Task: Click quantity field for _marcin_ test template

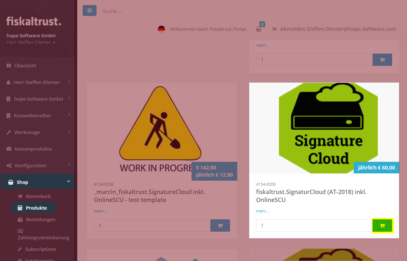Action: point(152,226)
